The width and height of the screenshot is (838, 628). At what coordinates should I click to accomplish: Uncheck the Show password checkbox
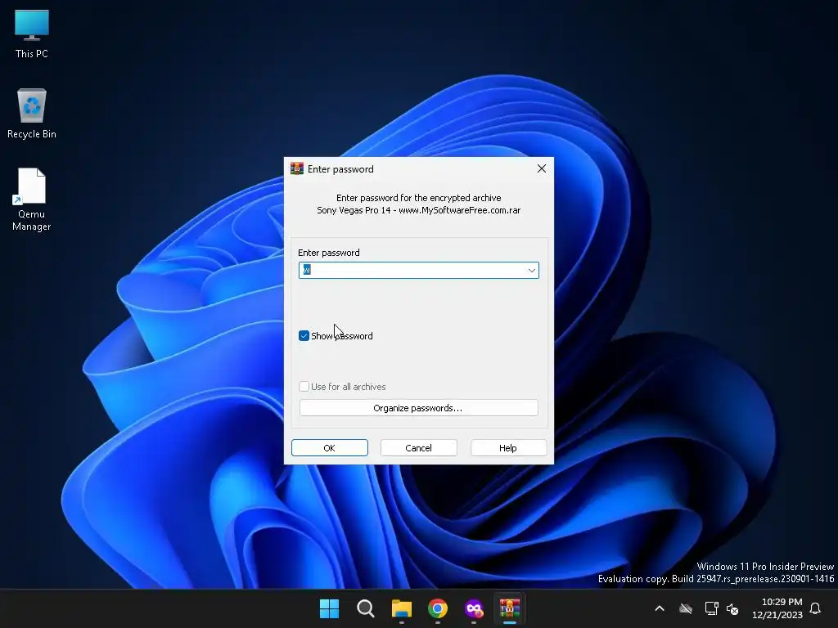pyautogui.click(x=304, y=336)
